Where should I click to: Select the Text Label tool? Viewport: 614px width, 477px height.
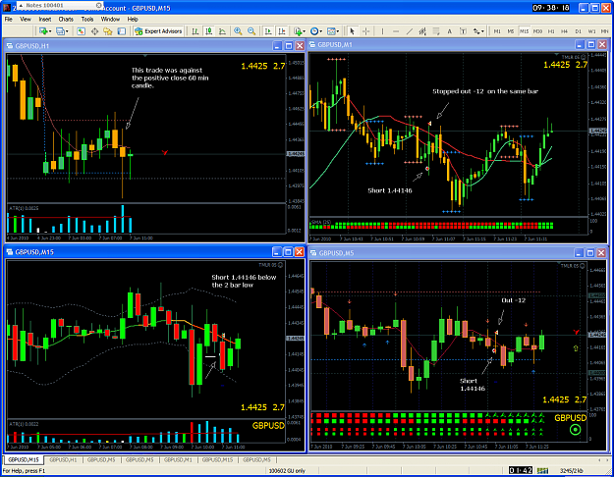(x=463, y=31)
